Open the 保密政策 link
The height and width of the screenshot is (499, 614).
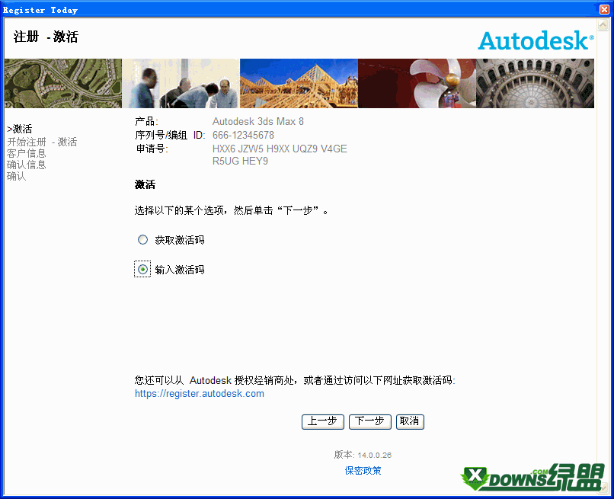[363, 470]
